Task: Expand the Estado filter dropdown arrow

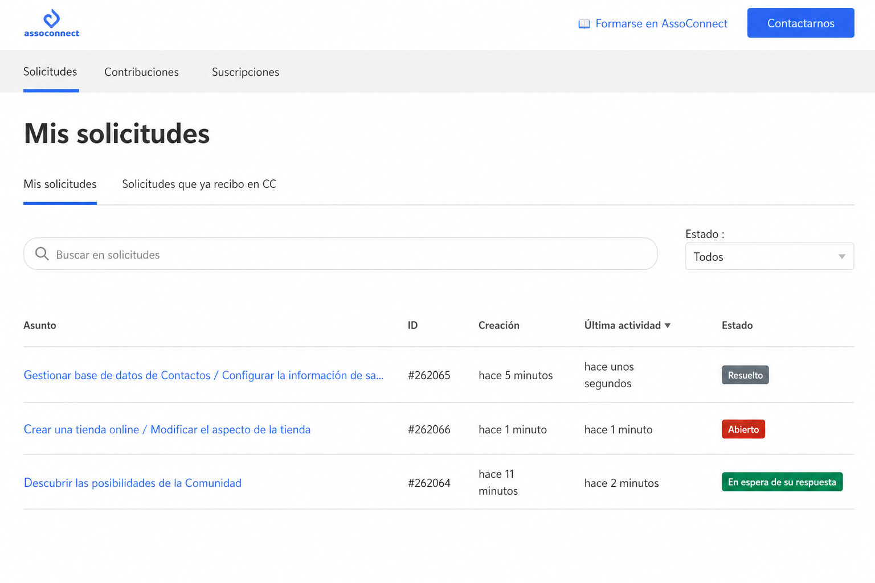Action: coord(841,257)
